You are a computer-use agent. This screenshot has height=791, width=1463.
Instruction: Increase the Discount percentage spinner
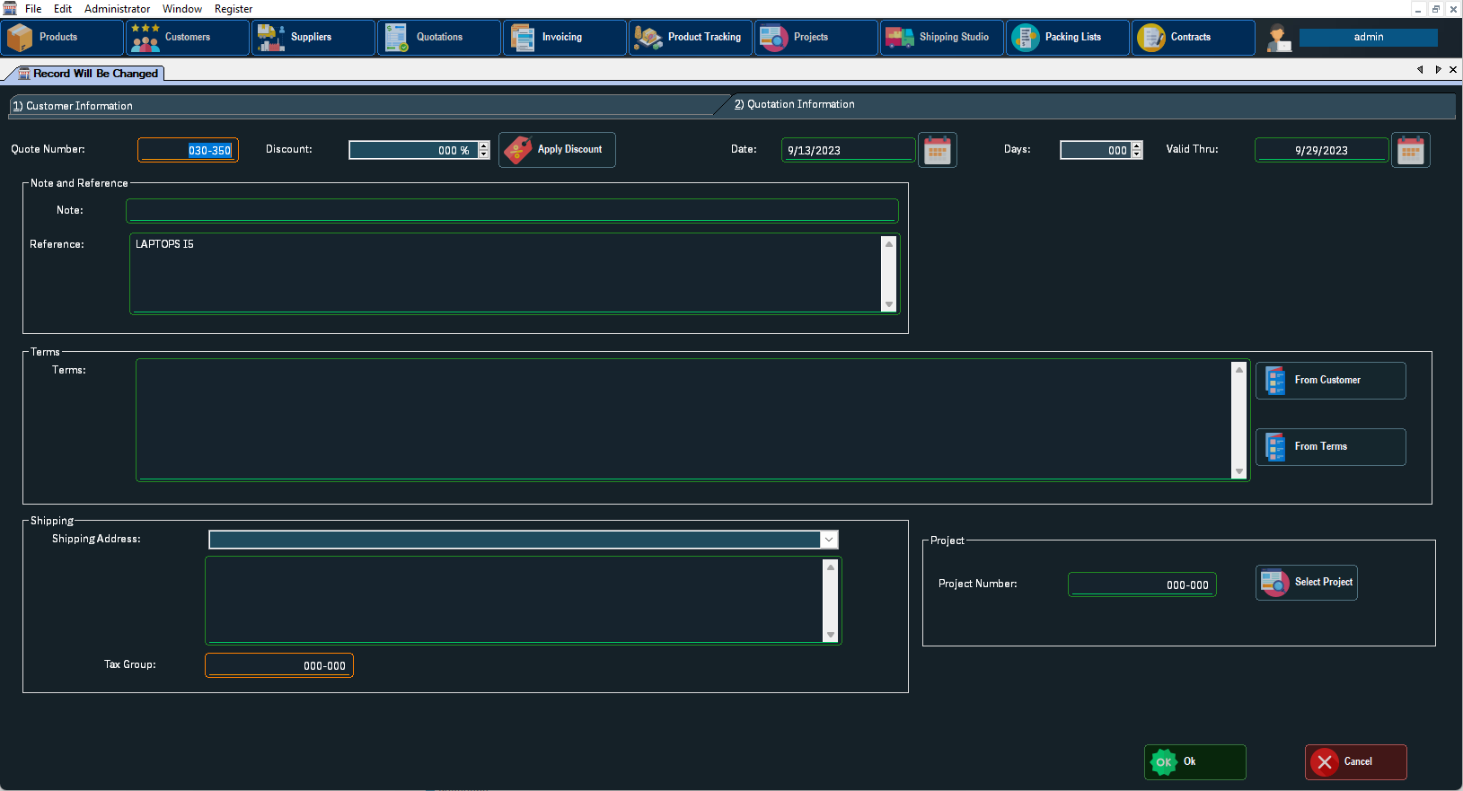coord(484,145)
